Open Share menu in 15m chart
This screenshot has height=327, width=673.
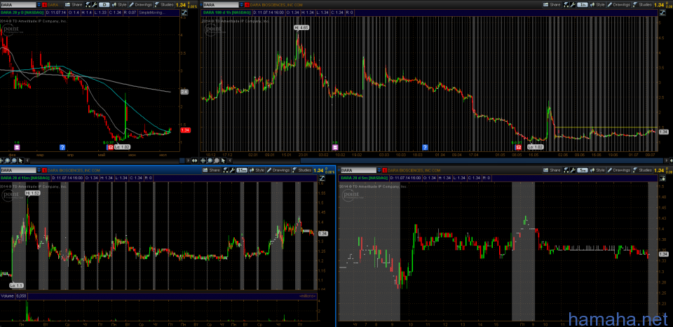tap(212, 170)
